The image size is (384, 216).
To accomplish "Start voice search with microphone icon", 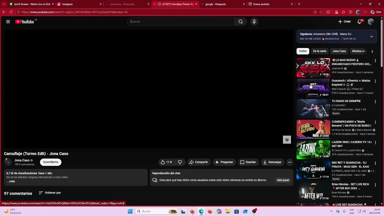I will coord(254,22).
